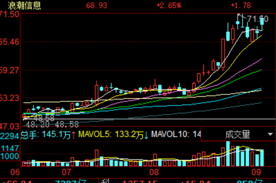
Task: Select the 71.50 high price marker
Action: [257, 19]
